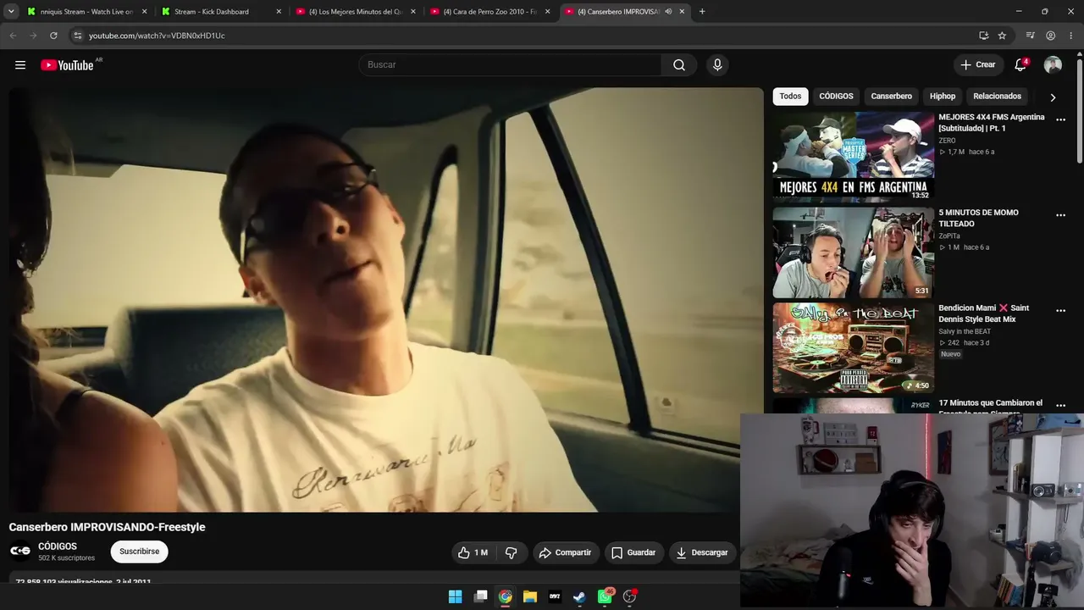
Task: Go back in browser history
Action: tap(12, 36)
